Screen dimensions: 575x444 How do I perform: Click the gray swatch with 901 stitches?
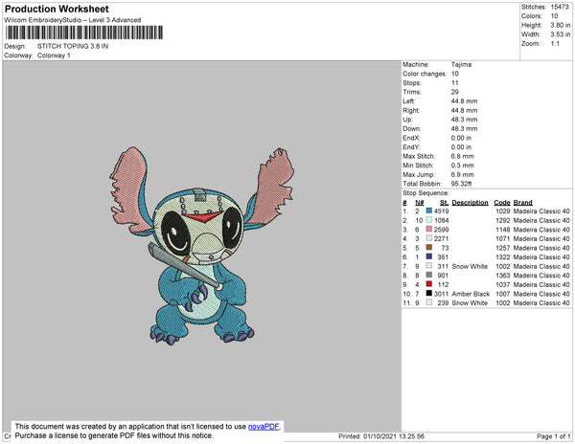pyautogui.click(x=429, y=275)
